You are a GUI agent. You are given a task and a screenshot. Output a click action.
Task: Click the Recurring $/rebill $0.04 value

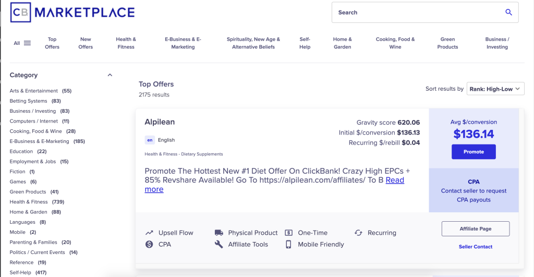pyautogui.click(x=411, y=143)
